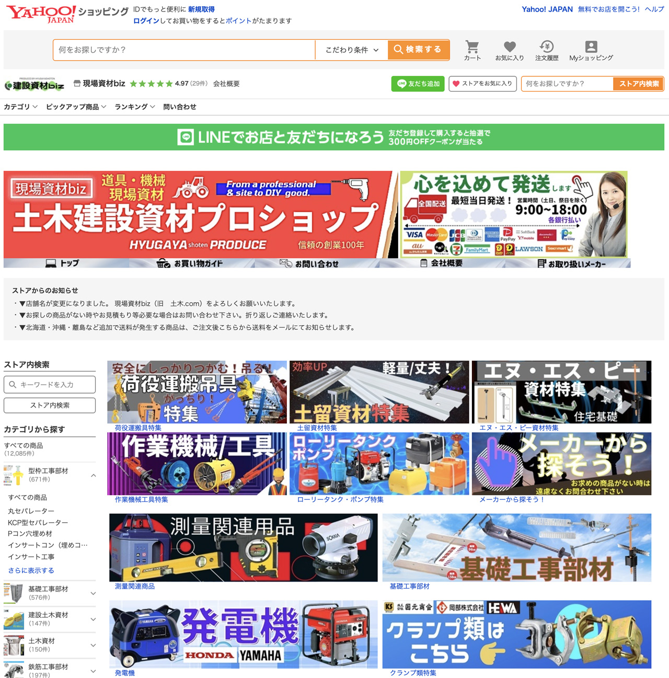This screenshot has width=669, height=678.
Task: Click the orange ストア内検索 button
Action: coord(638,84)
